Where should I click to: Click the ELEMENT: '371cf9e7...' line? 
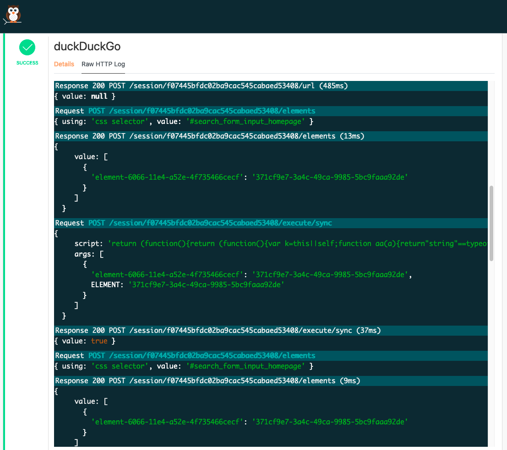(x=187, y=285)
